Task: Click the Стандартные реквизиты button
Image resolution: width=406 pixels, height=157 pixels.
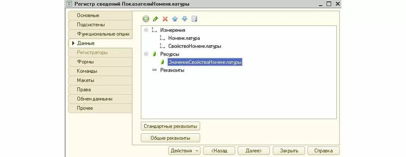Action: [x=171, y=126]
